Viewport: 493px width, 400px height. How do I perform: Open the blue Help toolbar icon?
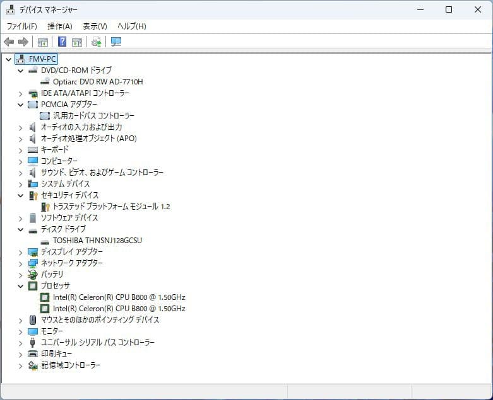pyautogui.click(x=62, y=42)
